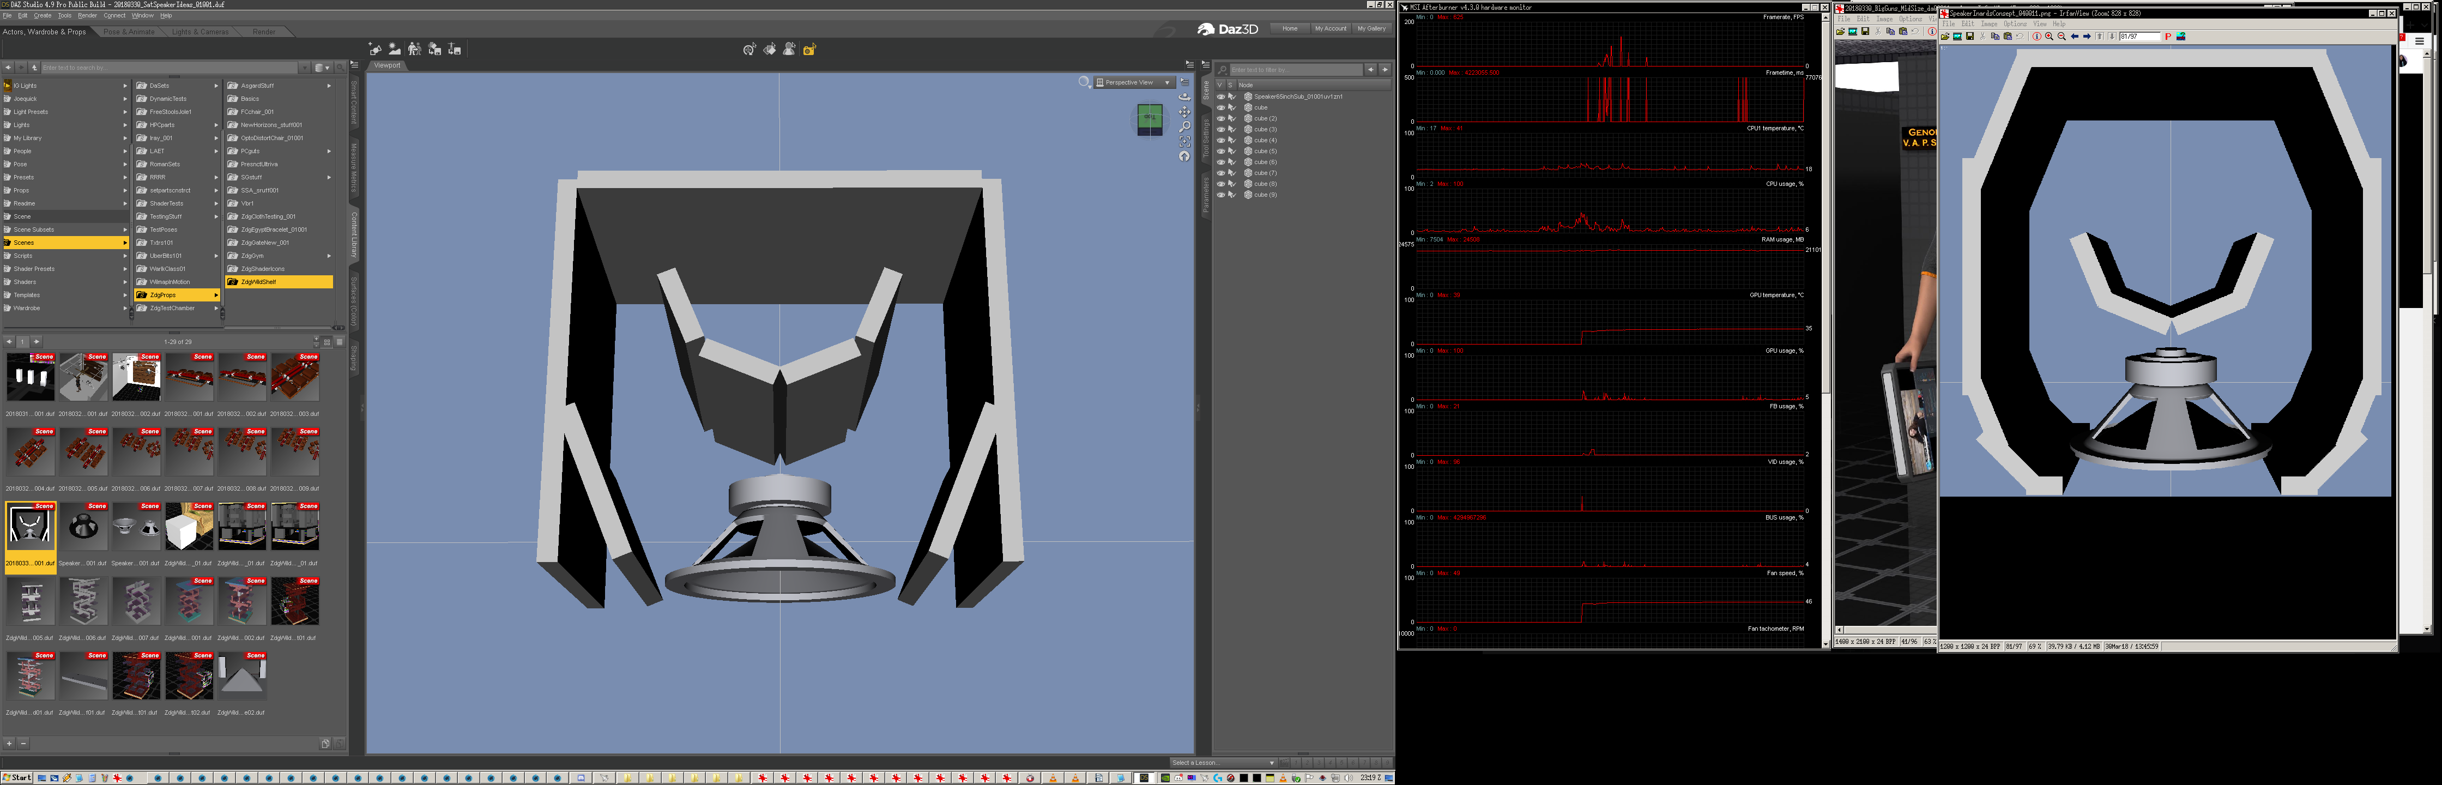Open the Render menu in DAZ Studio

click(x=87, y=16)
